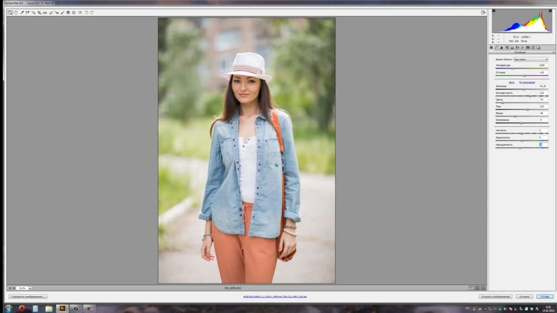Click the Open Image button
Viewport: 557px width, 313px height.
[x=496, y=297]
